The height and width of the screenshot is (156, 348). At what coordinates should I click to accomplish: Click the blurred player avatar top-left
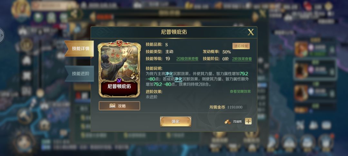click(21, 9)
